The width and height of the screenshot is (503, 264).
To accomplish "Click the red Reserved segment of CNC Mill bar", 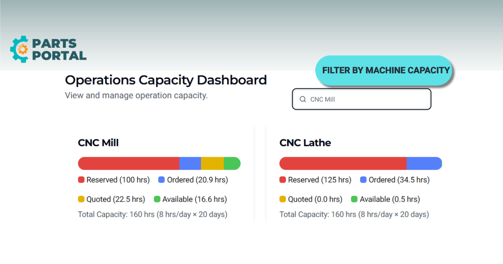I will [129, 163].
